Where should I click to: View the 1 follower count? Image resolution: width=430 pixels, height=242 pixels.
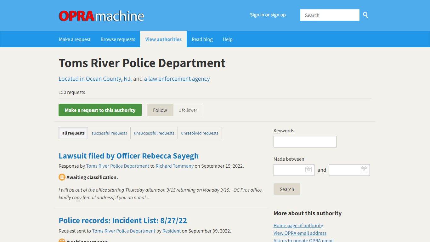tap(188, 110)
